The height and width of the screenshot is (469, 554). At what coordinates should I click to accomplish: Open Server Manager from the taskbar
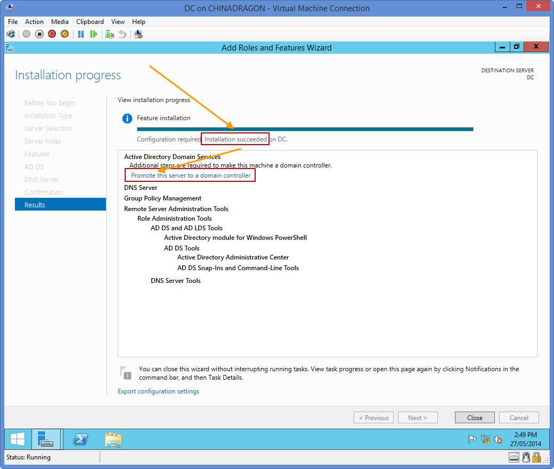tap(46, 439)
